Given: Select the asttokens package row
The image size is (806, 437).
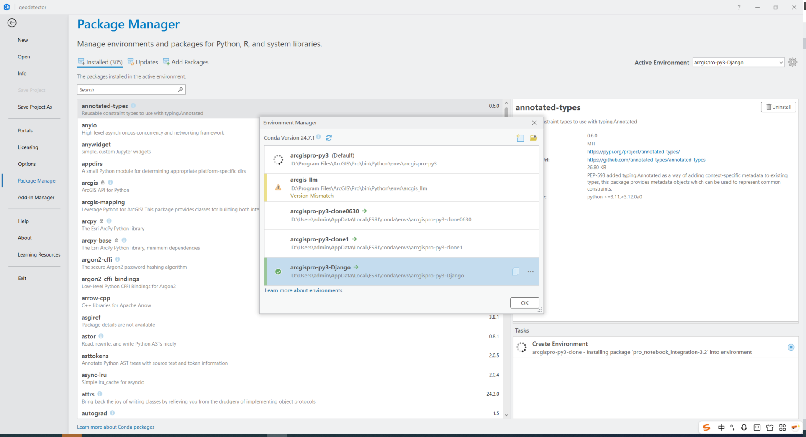Looking at the screenshot, I should pyautogui.click(x=290, y=359).
